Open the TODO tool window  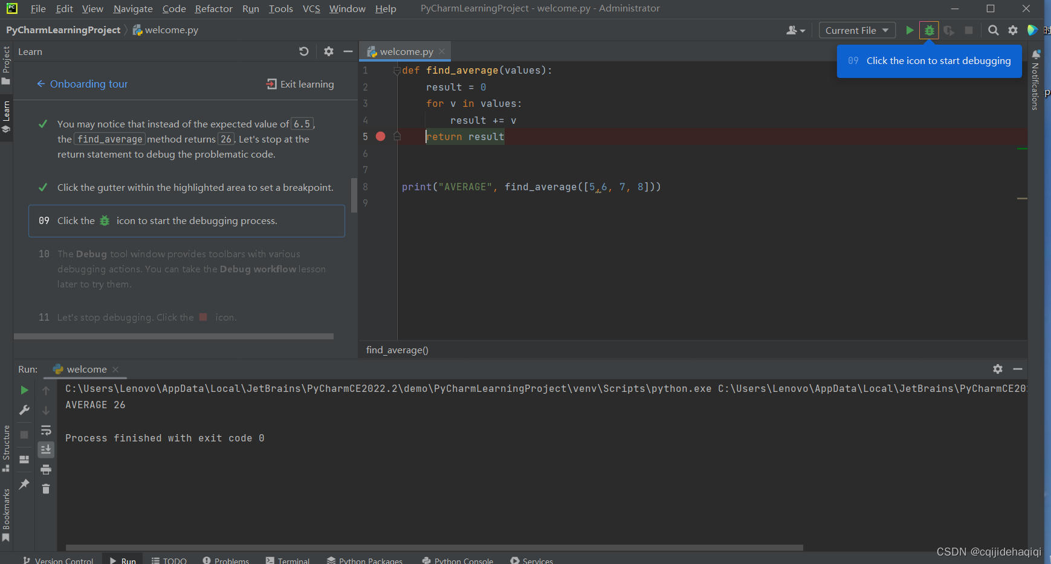click(169, 560)
